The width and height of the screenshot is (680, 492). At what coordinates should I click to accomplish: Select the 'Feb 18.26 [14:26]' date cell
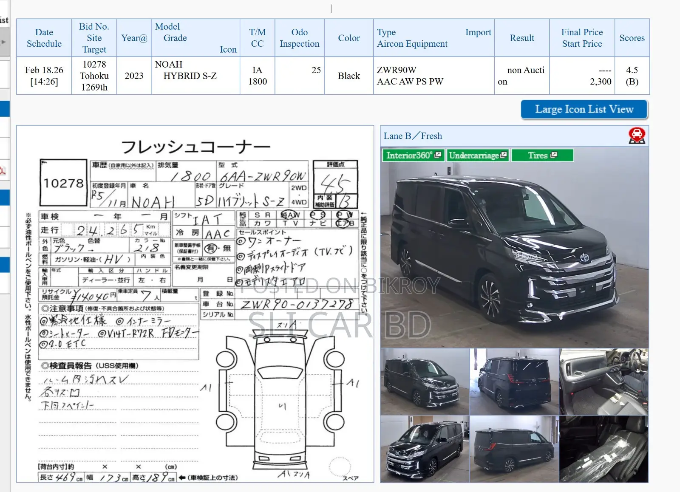[44, 76]
